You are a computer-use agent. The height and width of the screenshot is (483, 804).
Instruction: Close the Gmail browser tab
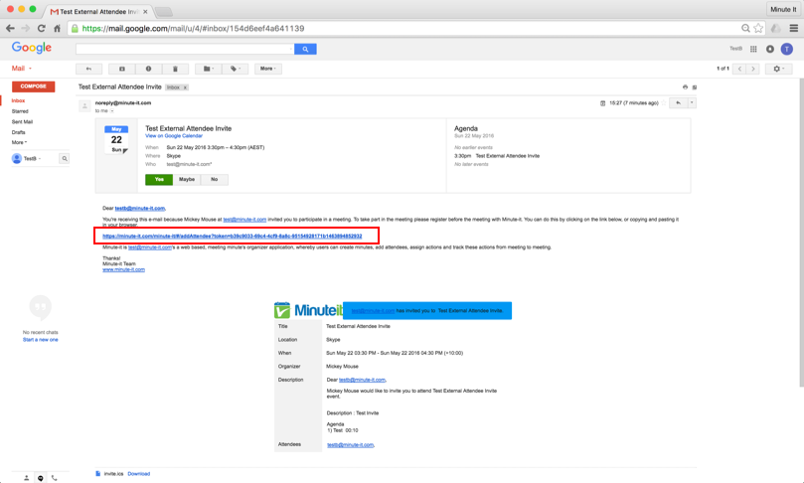tap(145, 11)
